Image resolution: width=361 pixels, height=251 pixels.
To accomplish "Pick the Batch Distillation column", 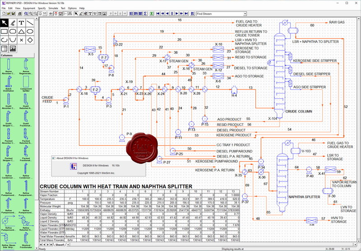I will point(9,84).
